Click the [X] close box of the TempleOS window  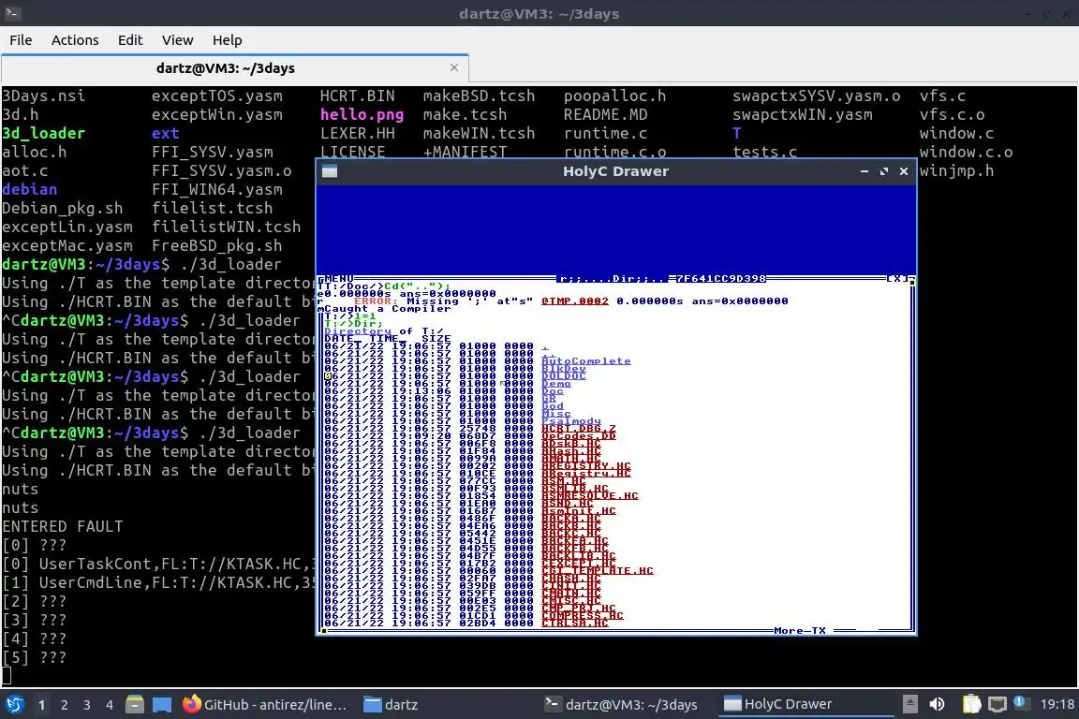(x=897, y=279)
